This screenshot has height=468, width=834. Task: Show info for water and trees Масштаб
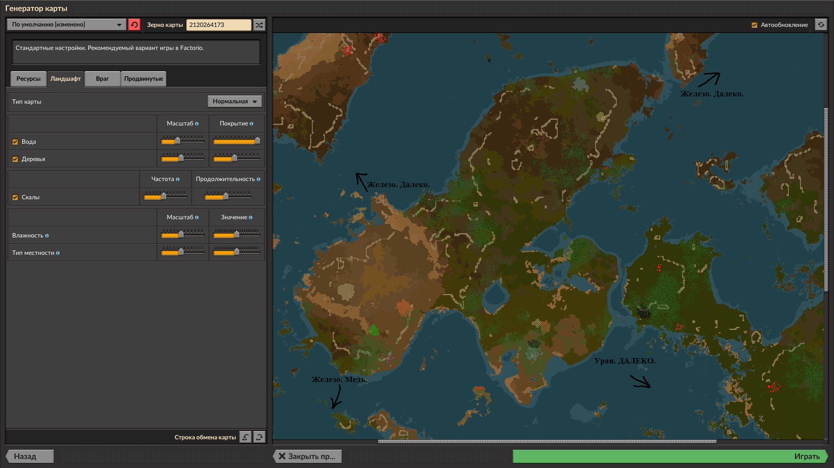point(197,124)
